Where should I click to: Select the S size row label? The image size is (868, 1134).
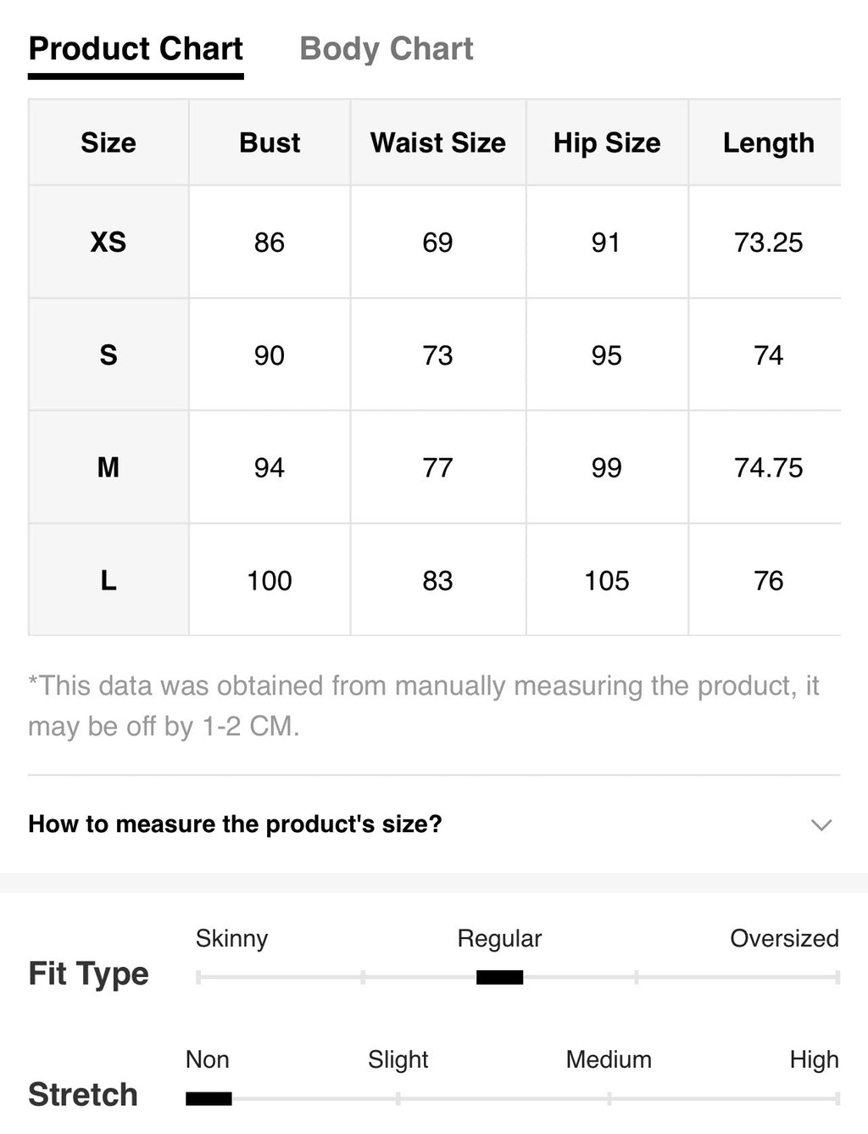coord(108,355)
